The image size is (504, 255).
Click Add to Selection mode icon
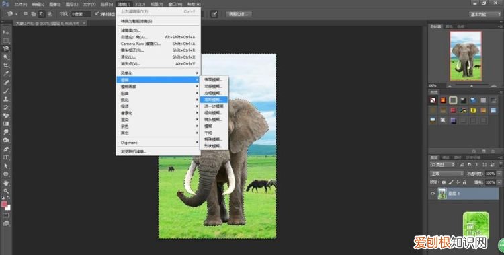(34, 14)
